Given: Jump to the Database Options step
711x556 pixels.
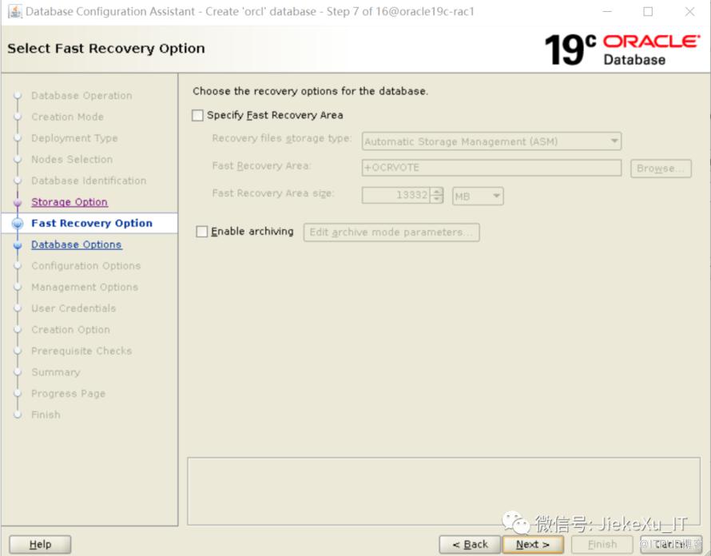Looking at the screenshot, I should pos(76,244).
